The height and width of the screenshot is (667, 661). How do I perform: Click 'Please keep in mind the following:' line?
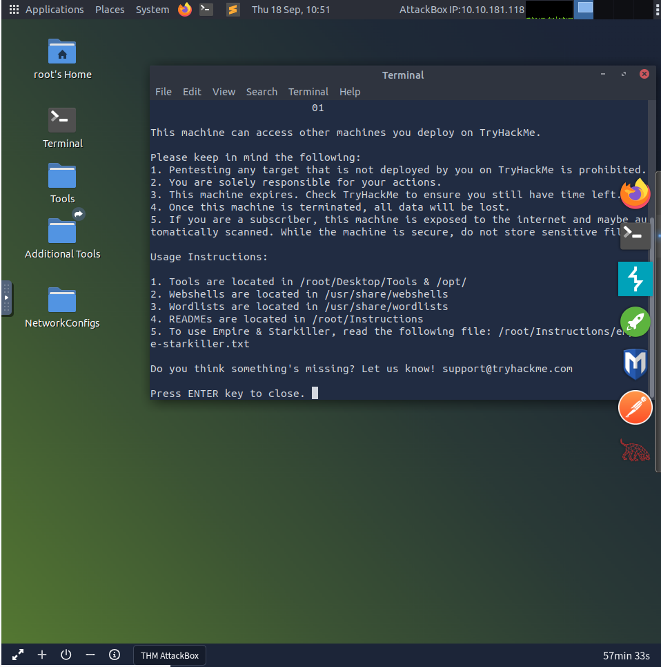255,157
